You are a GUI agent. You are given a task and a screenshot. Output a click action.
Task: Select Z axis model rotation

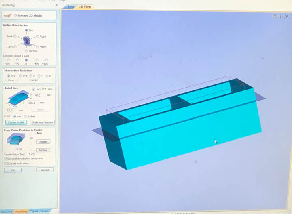(x=47, y=76)
